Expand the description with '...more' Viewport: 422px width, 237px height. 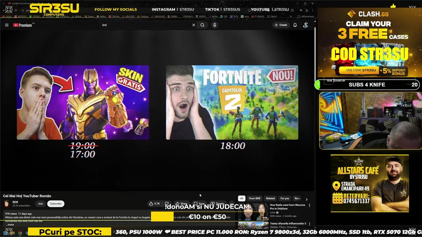[x=10, y=225]
